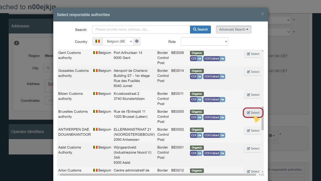Open the Country dropdown showing Belgium
Screen dimensions: 321x181
pyautogui.click(x=118, y=41)
